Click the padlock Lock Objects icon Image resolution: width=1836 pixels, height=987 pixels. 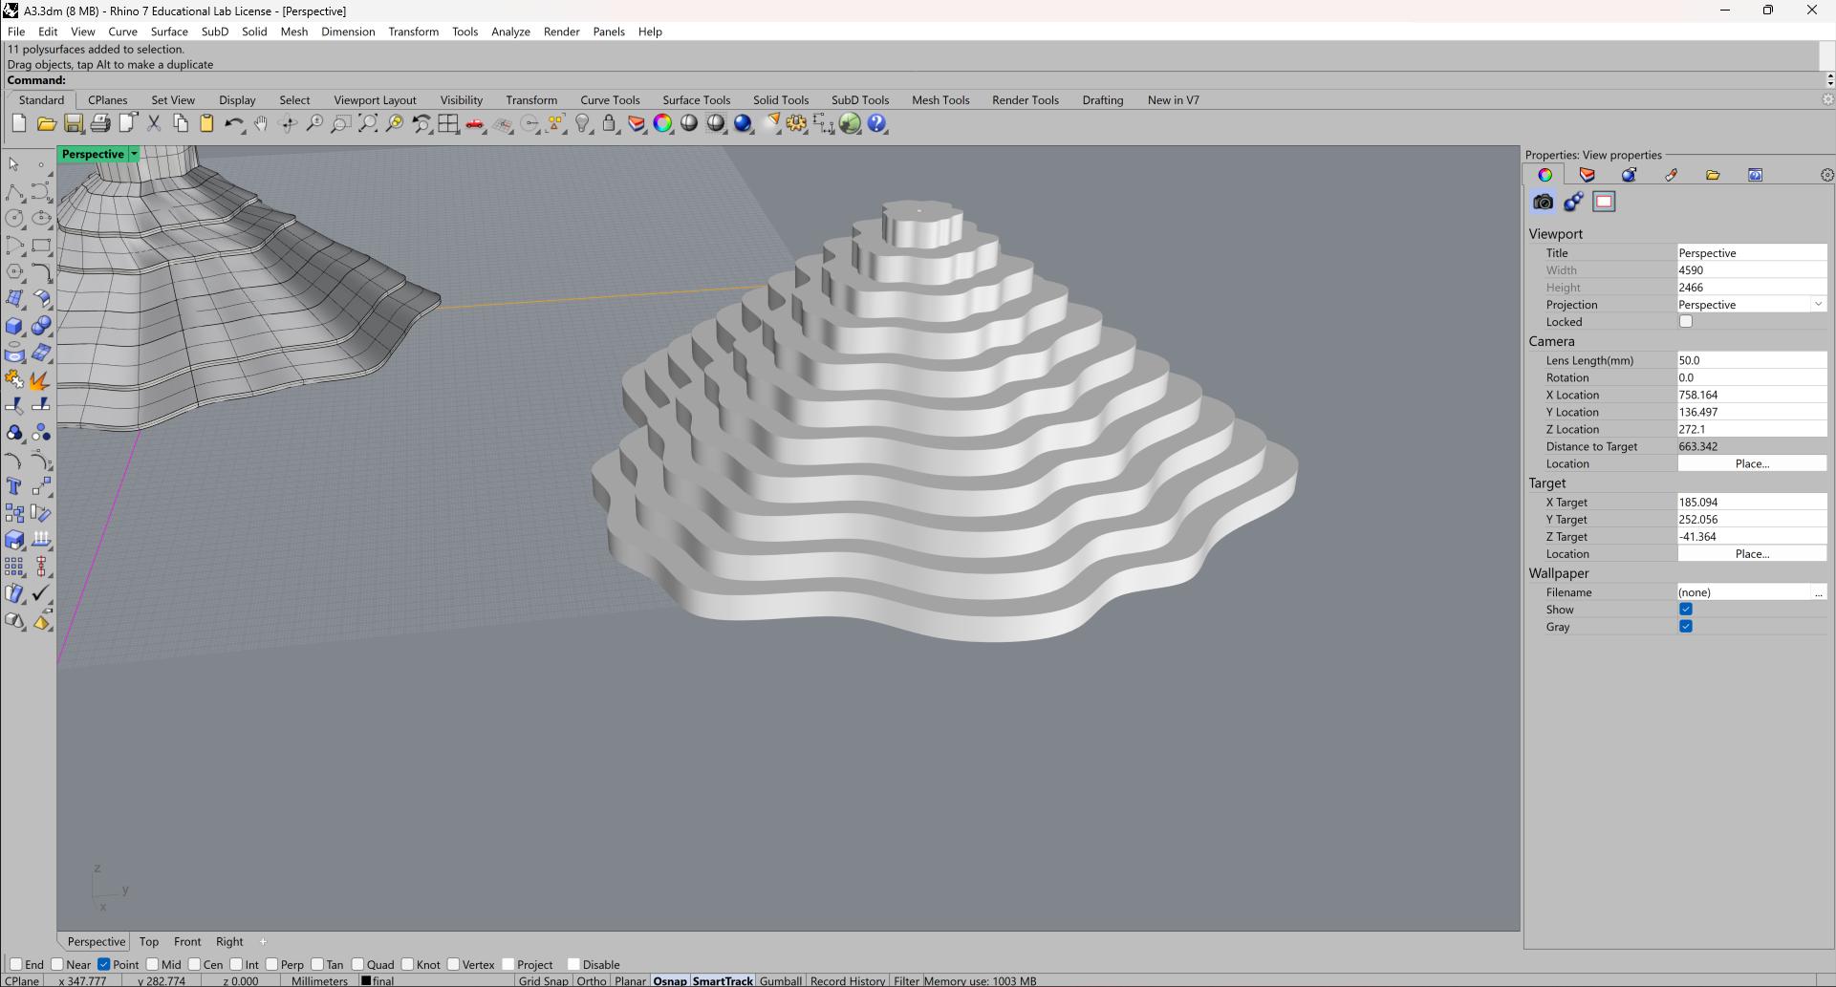609,123
